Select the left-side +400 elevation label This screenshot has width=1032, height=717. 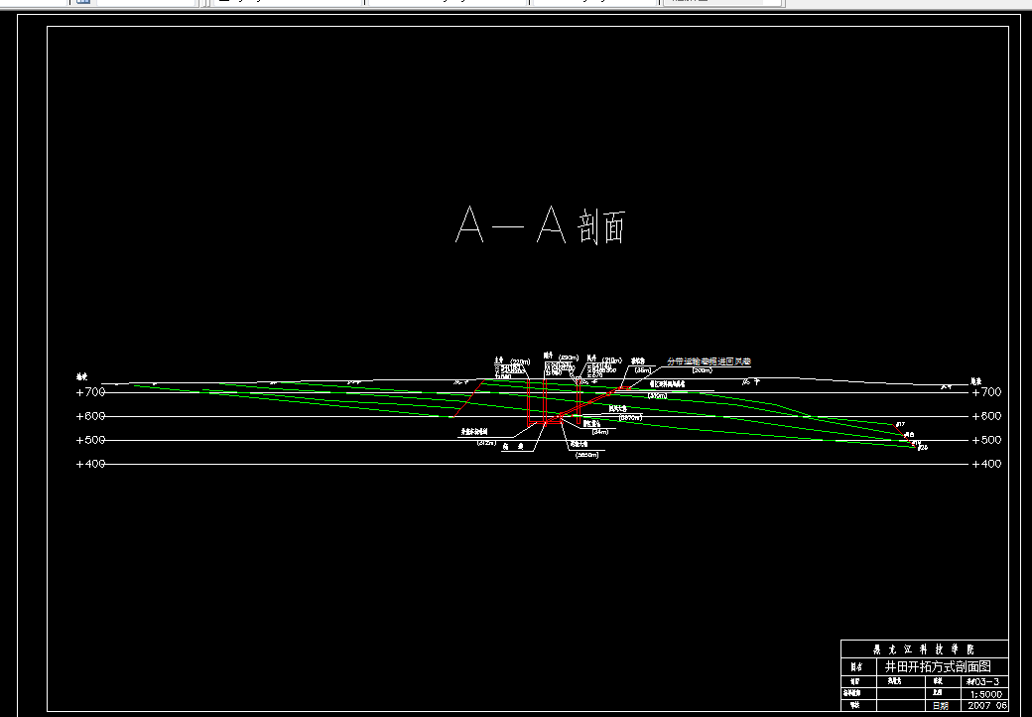coord(91,464)
